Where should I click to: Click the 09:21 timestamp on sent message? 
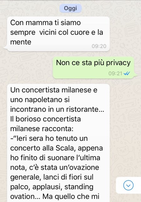pyautogui.click(x=115, y=73)
